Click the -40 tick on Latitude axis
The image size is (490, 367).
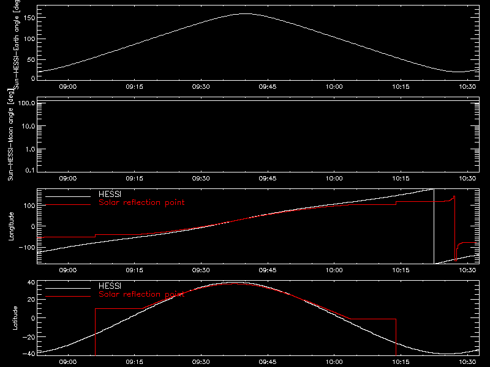29,354
